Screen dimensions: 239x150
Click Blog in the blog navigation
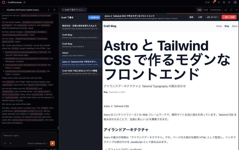227,26
